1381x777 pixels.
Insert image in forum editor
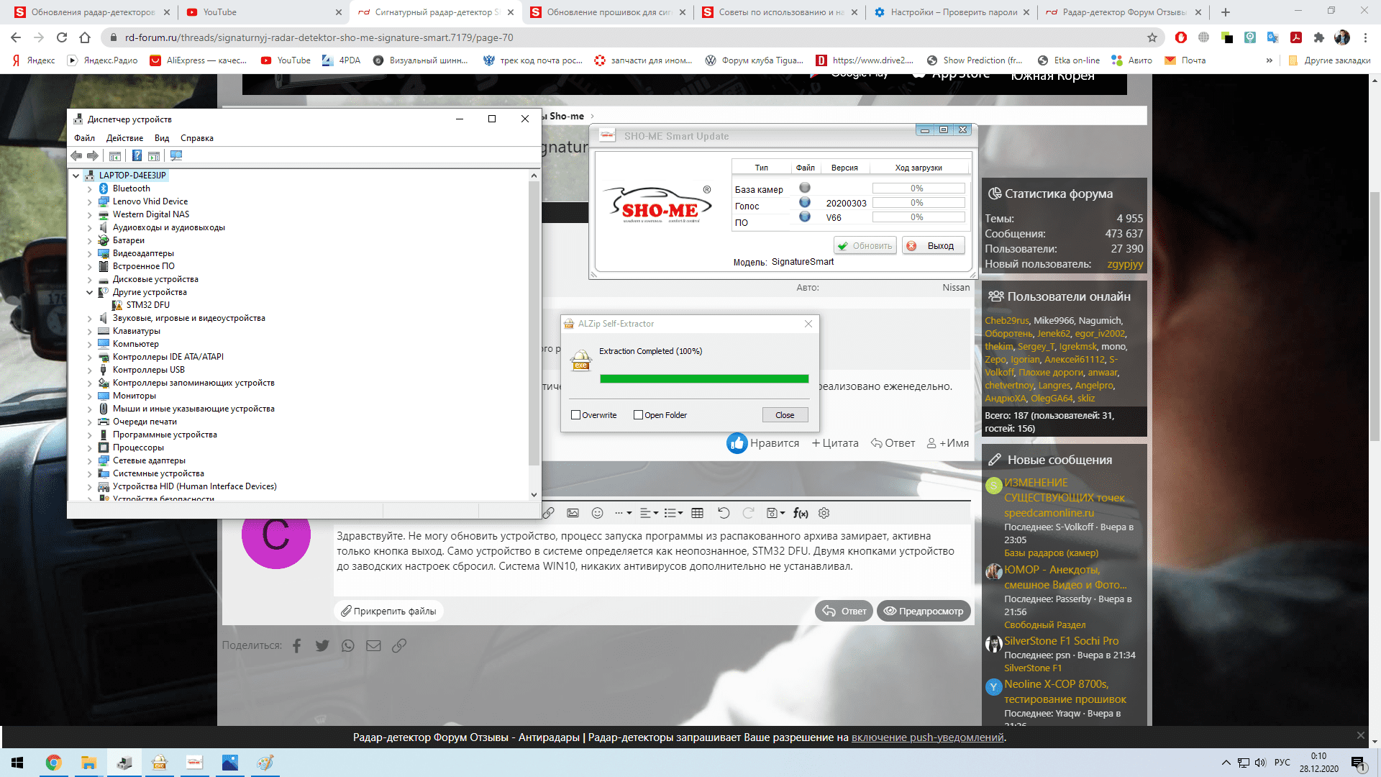click(x=573, y=513)
